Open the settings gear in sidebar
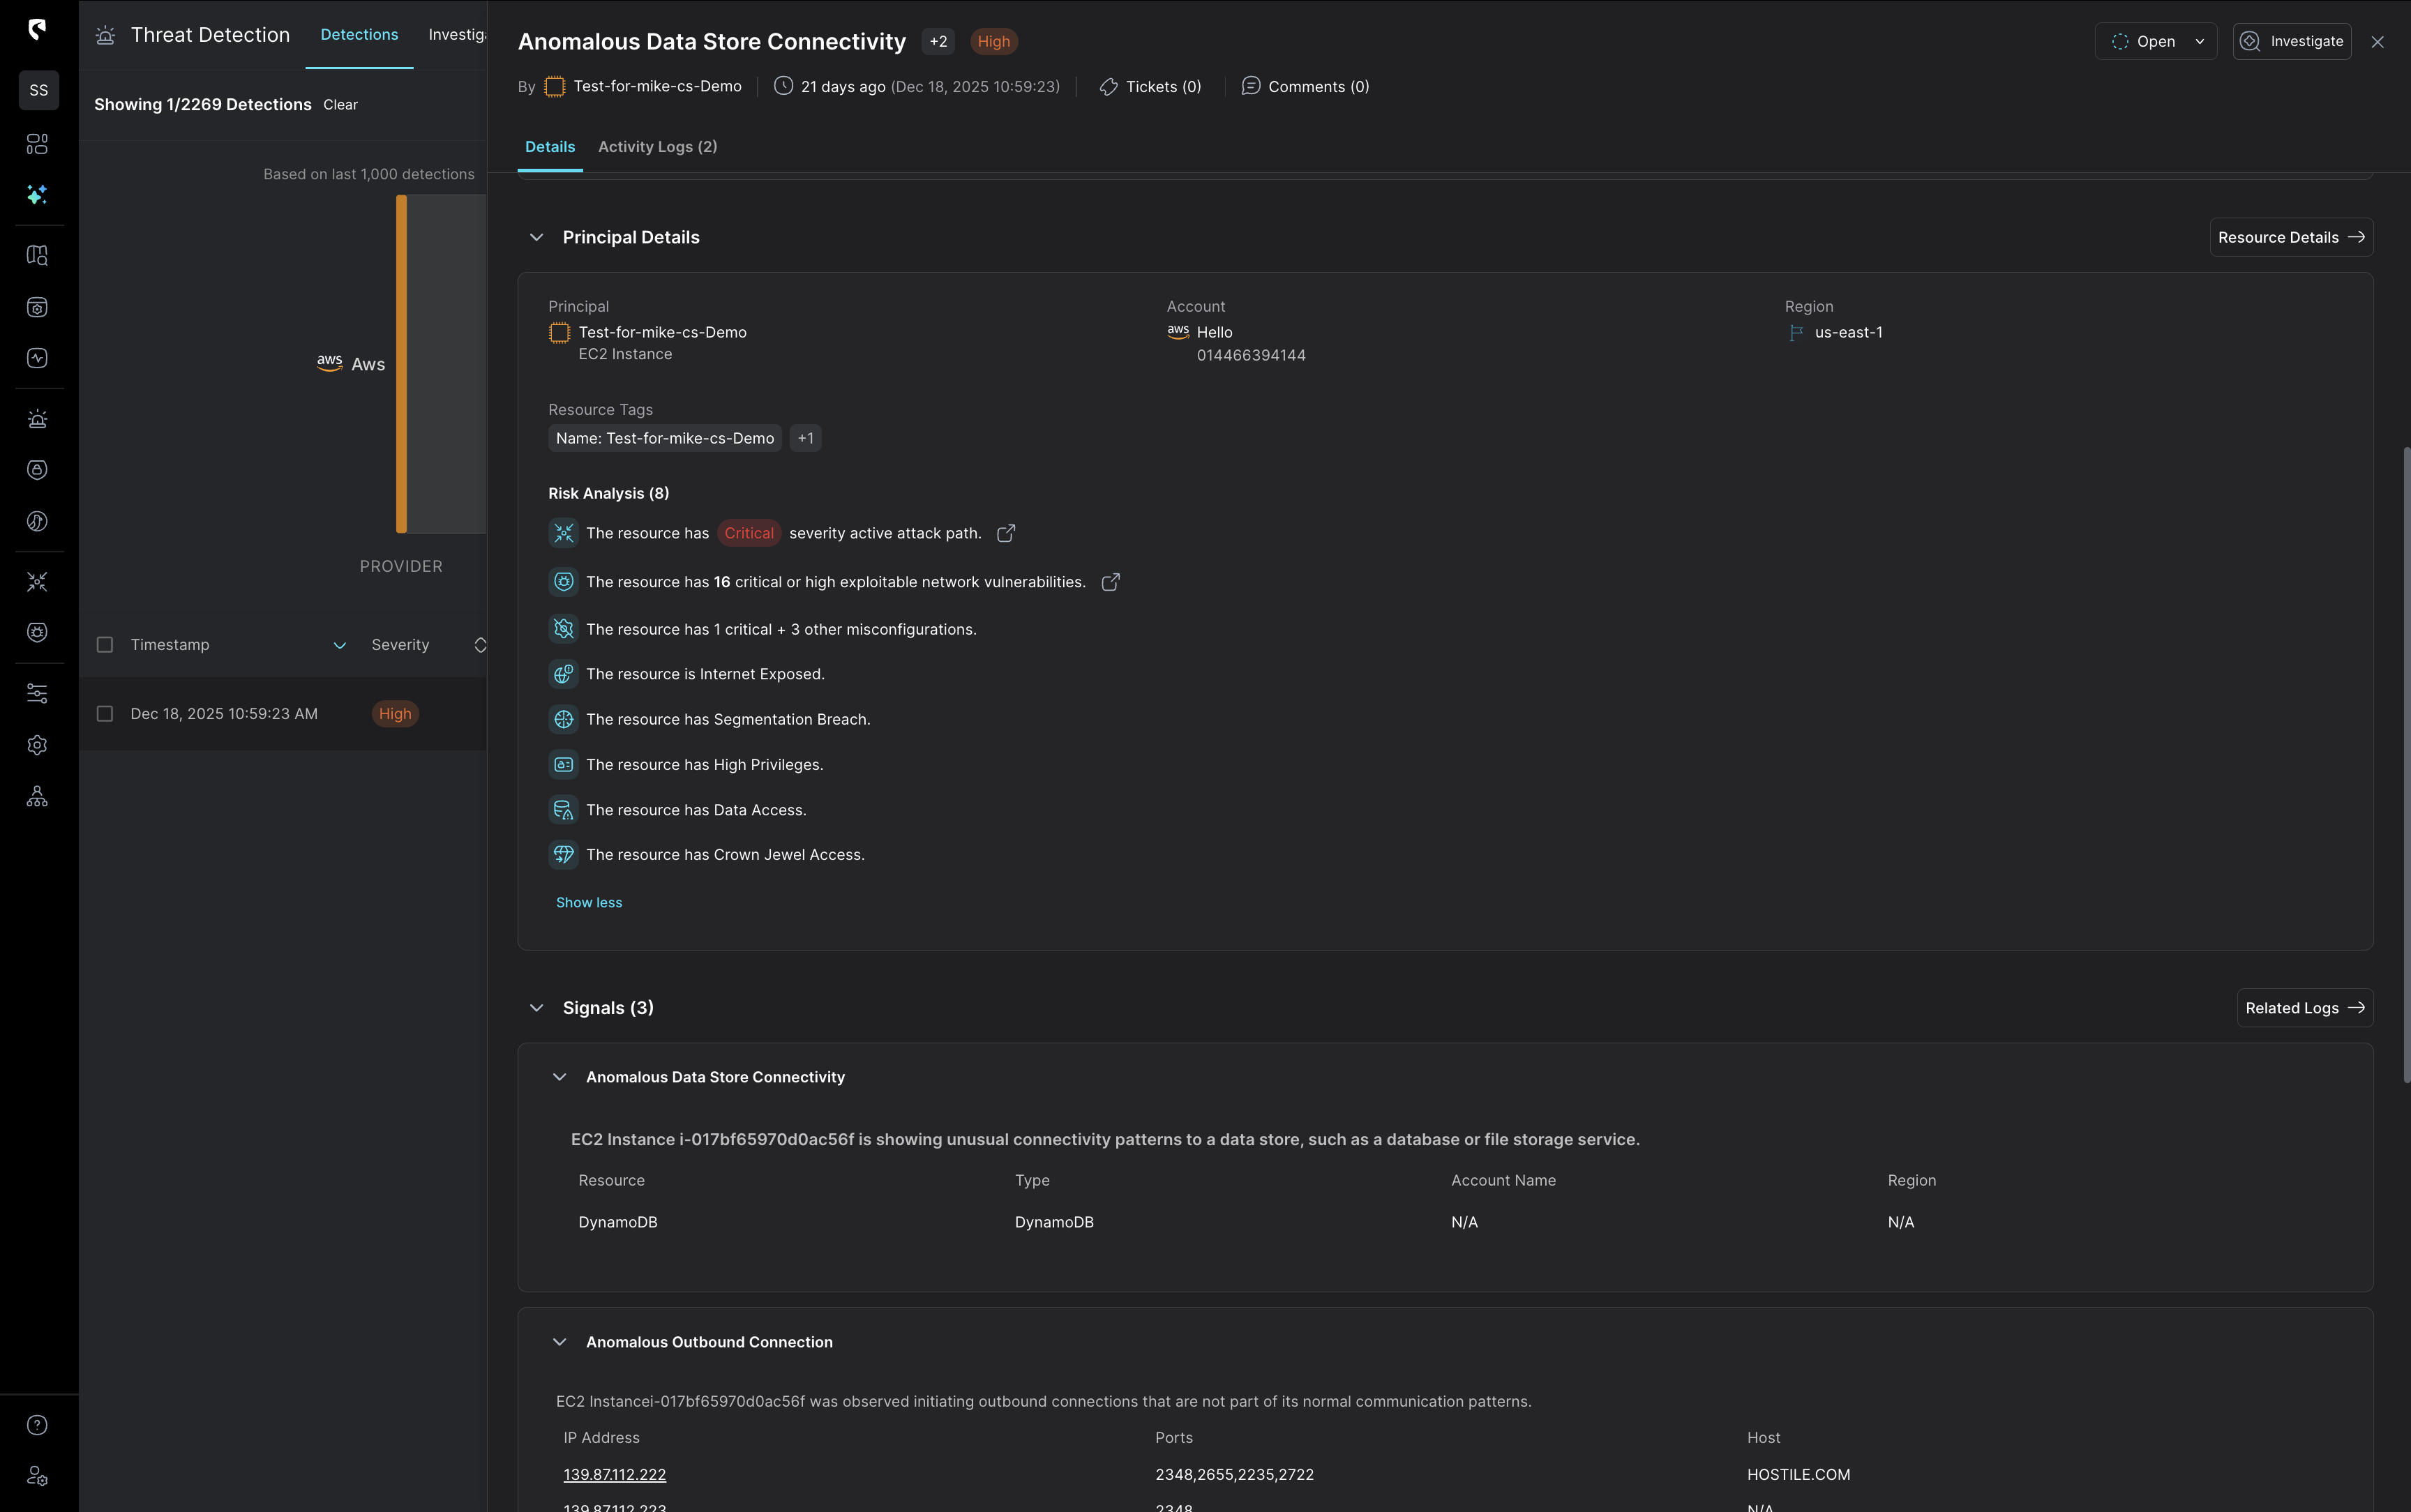 pos(37,745)
